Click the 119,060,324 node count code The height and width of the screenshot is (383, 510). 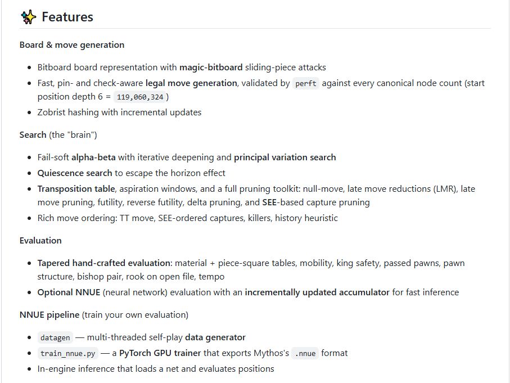click(140, 97)
